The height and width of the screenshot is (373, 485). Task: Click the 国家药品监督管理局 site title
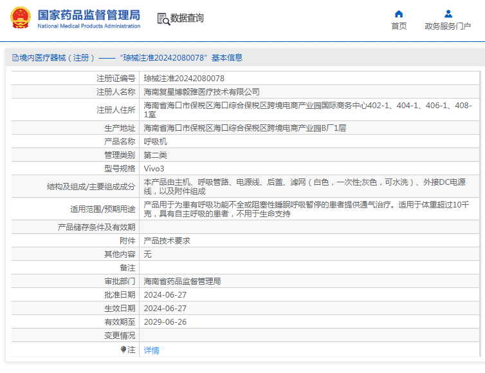(88, 14)
